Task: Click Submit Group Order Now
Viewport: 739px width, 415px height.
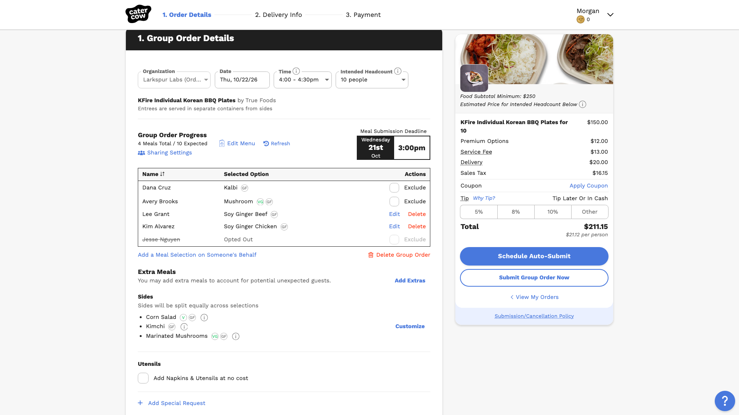Action: click(x=534, y=277)
